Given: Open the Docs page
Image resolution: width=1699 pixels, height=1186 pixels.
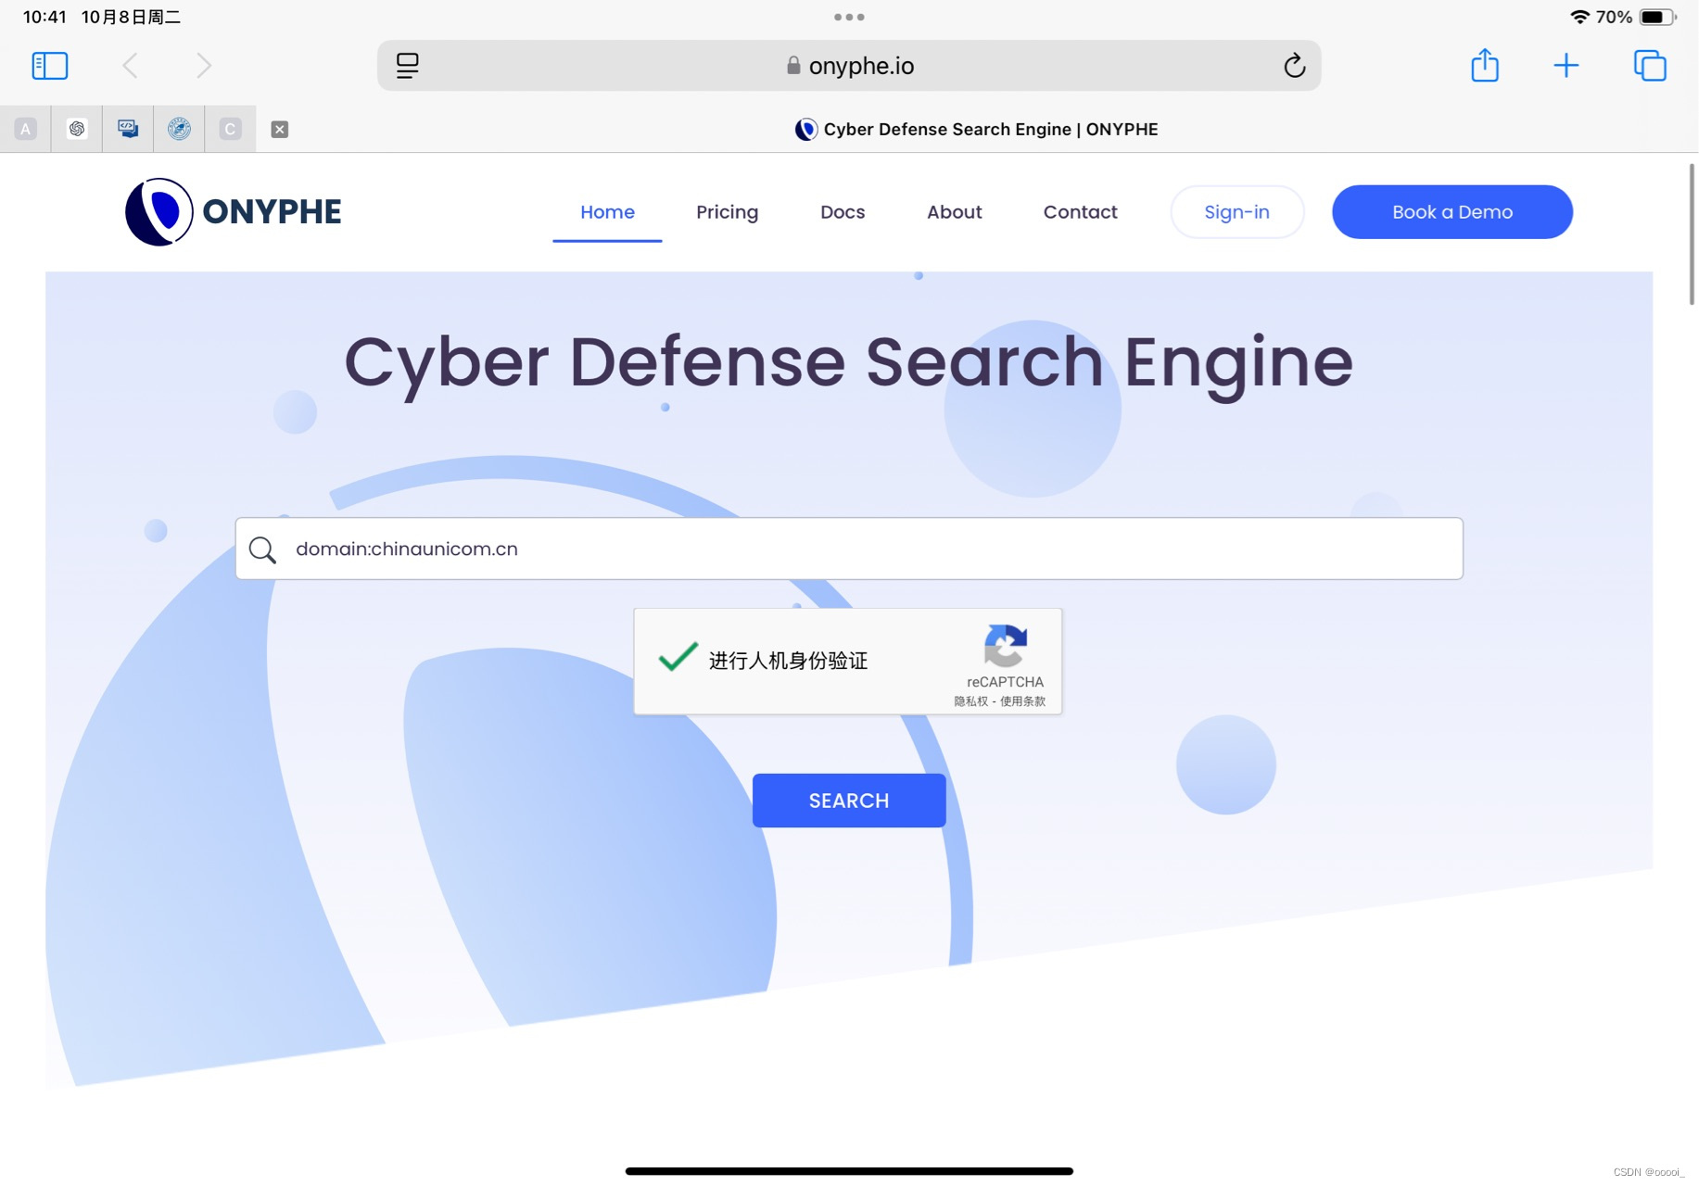Looking at the screenshot, I should [843, 212].
